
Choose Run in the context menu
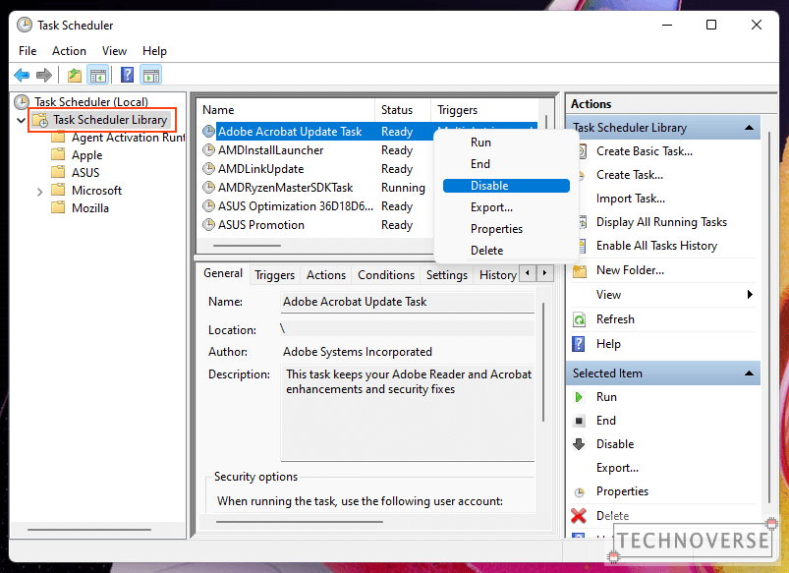506,143
